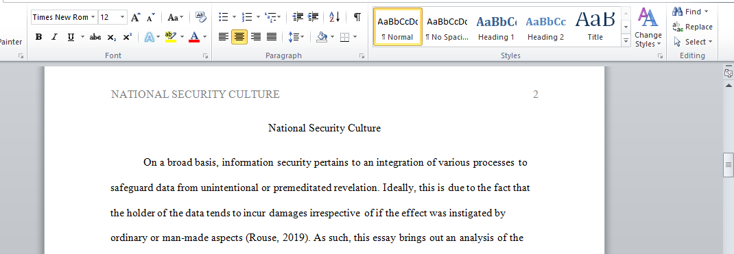Viewport: 734px width, 254px height.
Task: Click the Numbering list icon
Action: tap(247, 18)
